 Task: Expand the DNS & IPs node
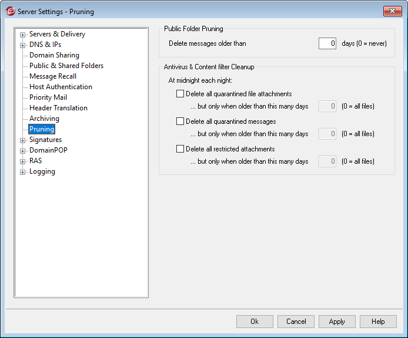(x=23, y=45)
